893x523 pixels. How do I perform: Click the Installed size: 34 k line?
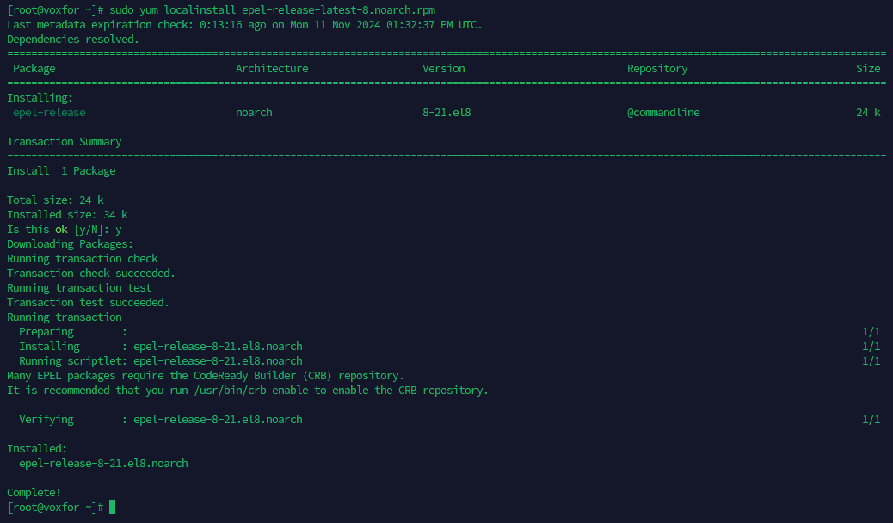coord(67,215)
